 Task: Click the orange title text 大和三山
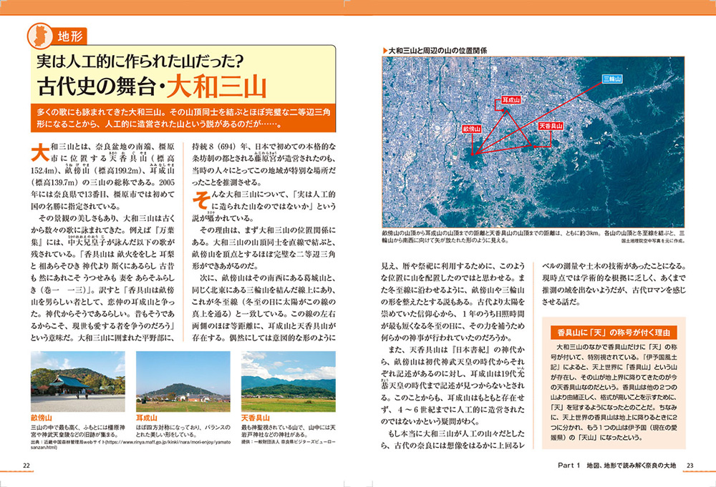click(216, 87)
